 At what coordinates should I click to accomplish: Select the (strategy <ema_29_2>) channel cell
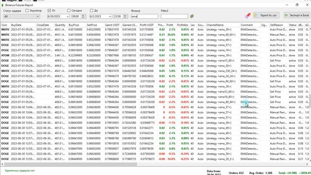tap(220, 159)
